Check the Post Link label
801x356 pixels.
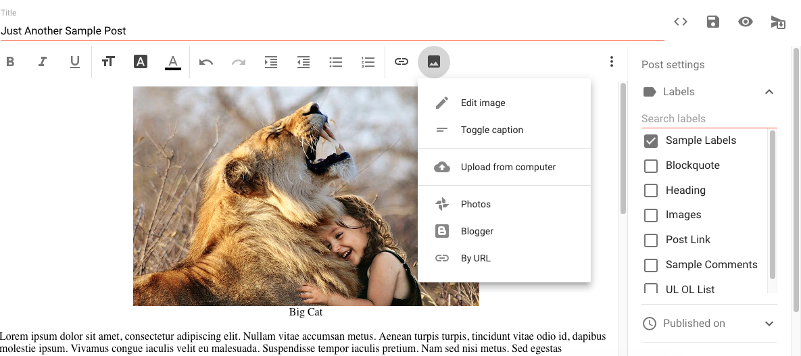651,240
